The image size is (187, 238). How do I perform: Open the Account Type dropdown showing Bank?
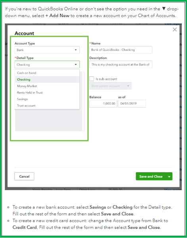(x=47, y=50)
